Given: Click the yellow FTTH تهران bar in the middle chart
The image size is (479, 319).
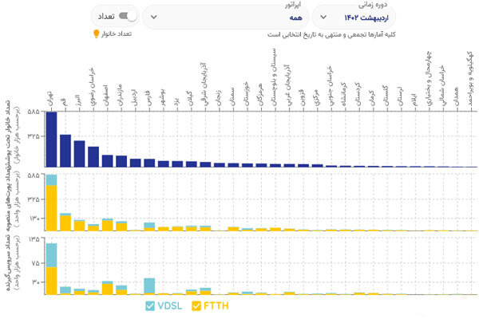Looking at the screenshot, I should coord(51,207).
